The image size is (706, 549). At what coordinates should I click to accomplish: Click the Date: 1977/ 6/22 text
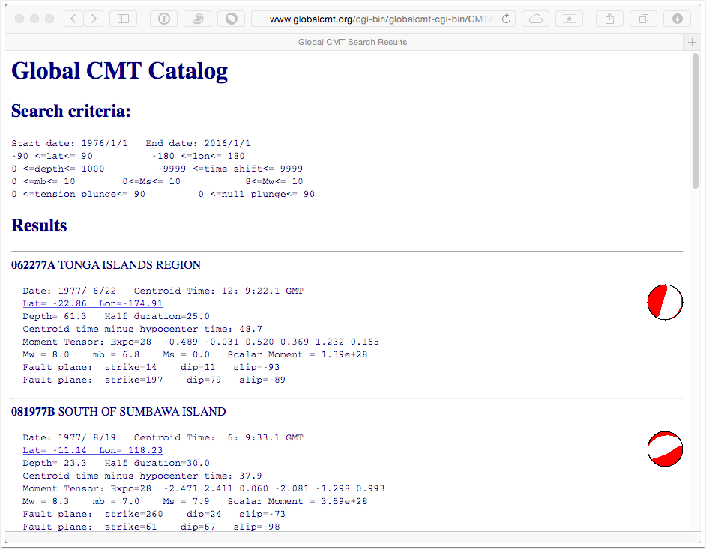70,291
